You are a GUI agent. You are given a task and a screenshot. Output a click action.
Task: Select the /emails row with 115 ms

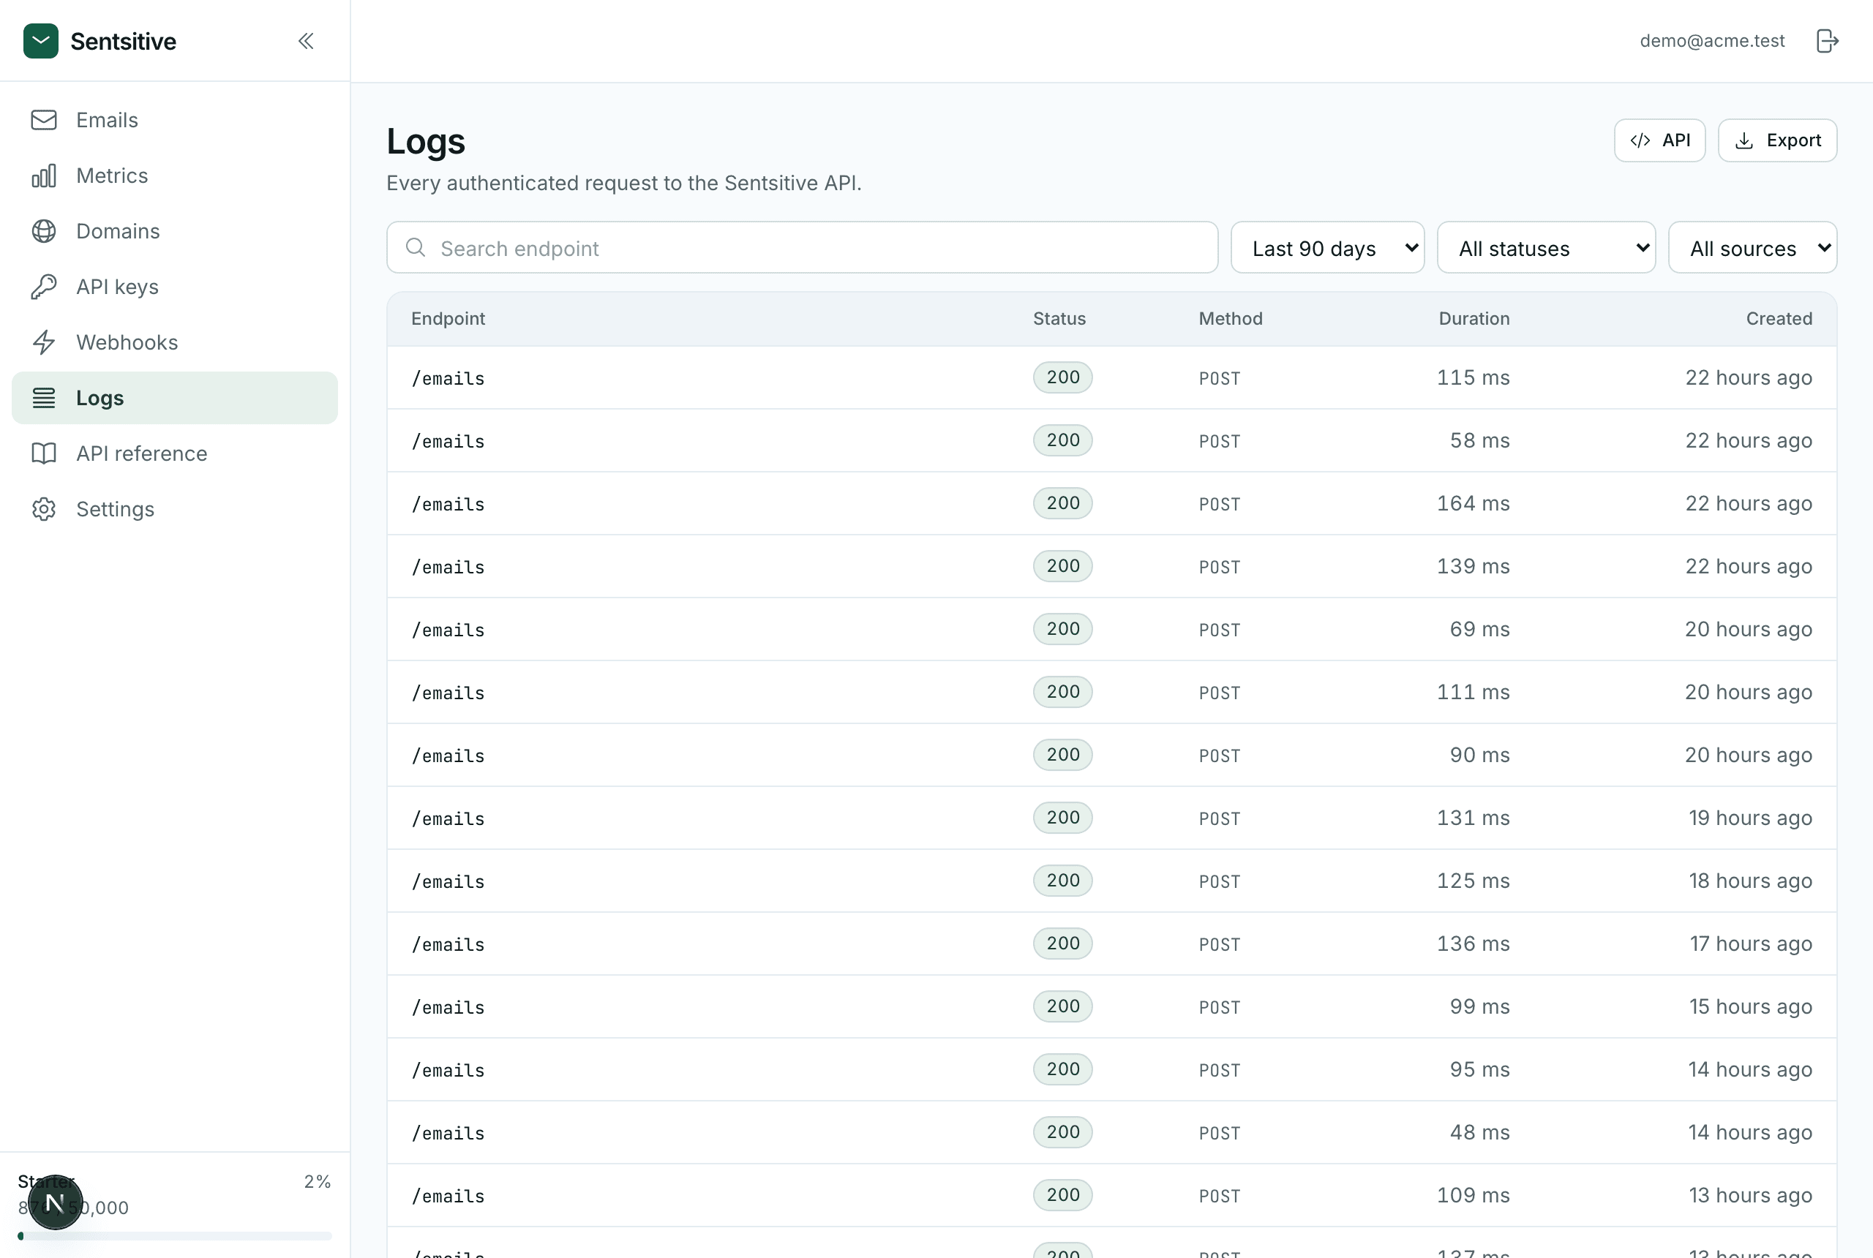coord(1111,378)
